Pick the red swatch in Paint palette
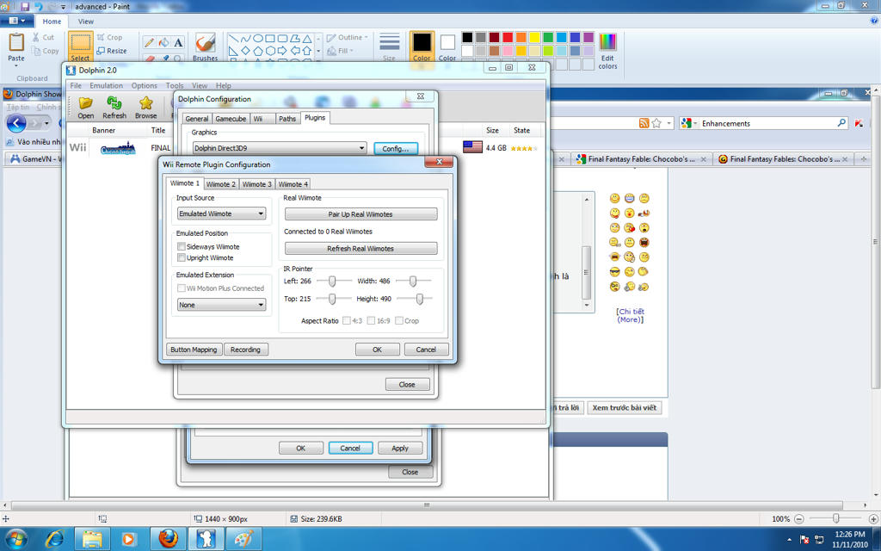Image resolution: width=881 pixels, height=551 pixels. click(508, 37)
